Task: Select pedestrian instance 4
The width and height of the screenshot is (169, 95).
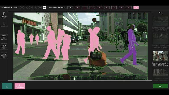Action: (x=99, y=8)
